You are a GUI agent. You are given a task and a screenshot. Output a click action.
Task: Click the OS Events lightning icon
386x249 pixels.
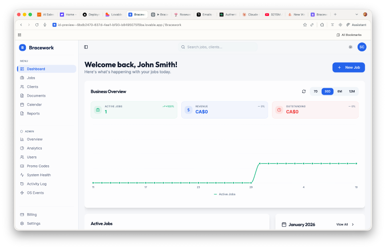(22, 193)
